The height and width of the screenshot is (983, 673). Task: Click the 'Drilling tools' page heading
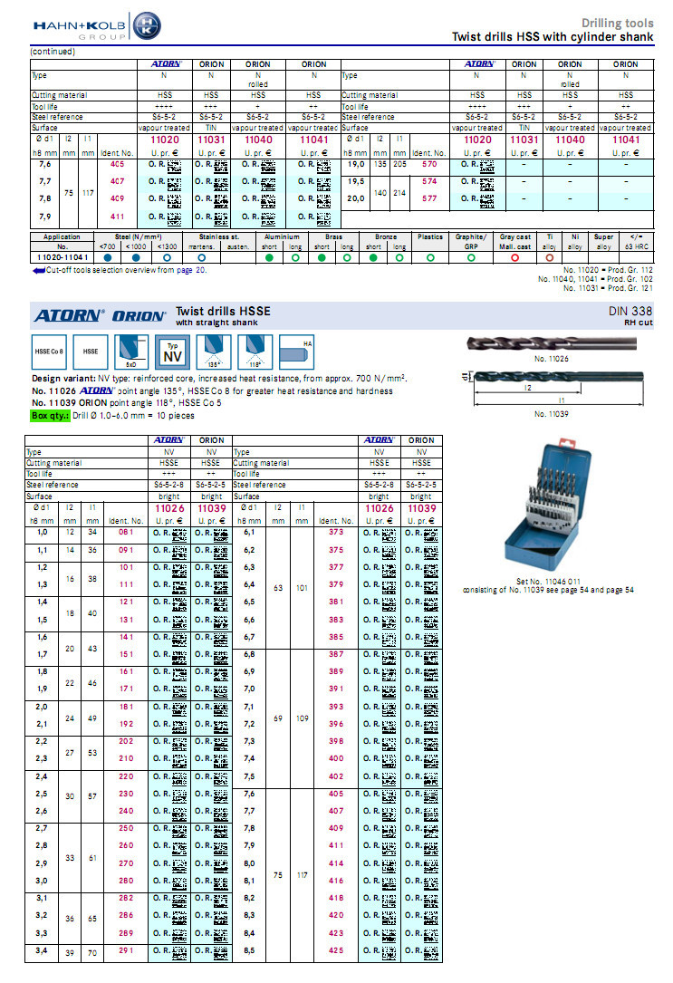617,24
